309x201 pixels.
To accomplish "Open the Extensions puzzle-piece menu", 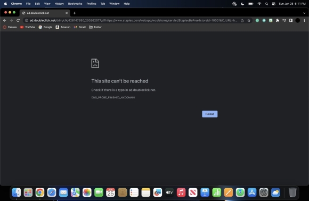I will coord(277,20).
